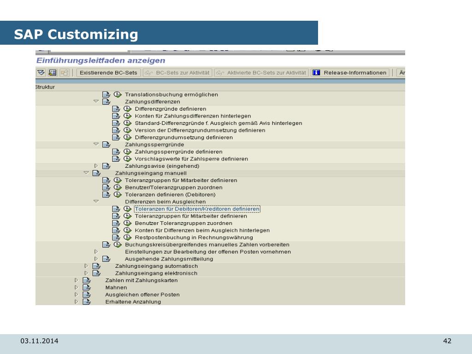Execute Toleranzen für Debitoren/Kreditoren definieren icon
Image resolution: width=472 pixels, height=354 pixels.
(127, 209)
